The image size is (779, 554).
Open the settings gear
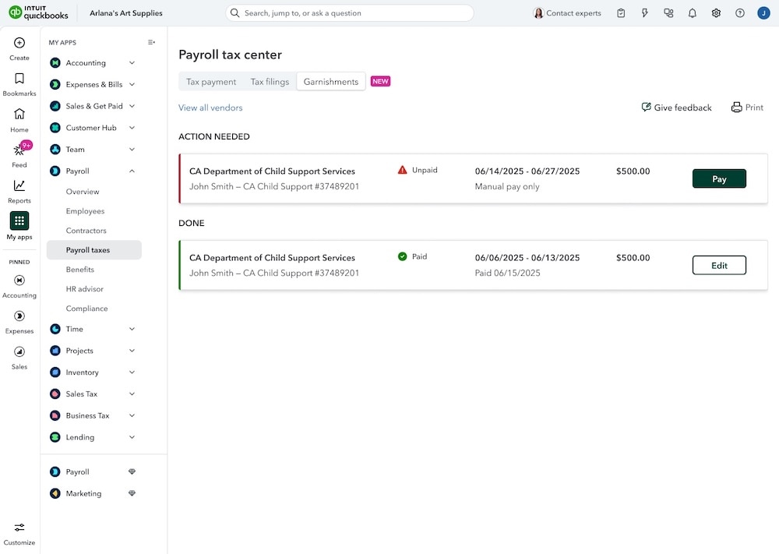(x=716, y=12)
